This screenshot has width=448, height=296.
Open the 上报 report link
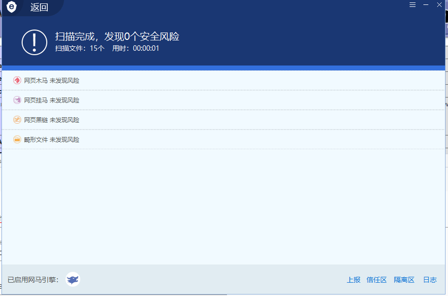[x=353, y=280]
